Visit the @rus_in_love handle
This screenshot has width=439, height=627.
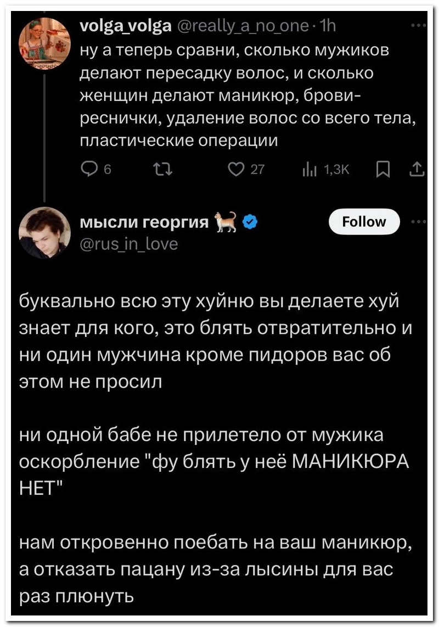coord(129,244)
